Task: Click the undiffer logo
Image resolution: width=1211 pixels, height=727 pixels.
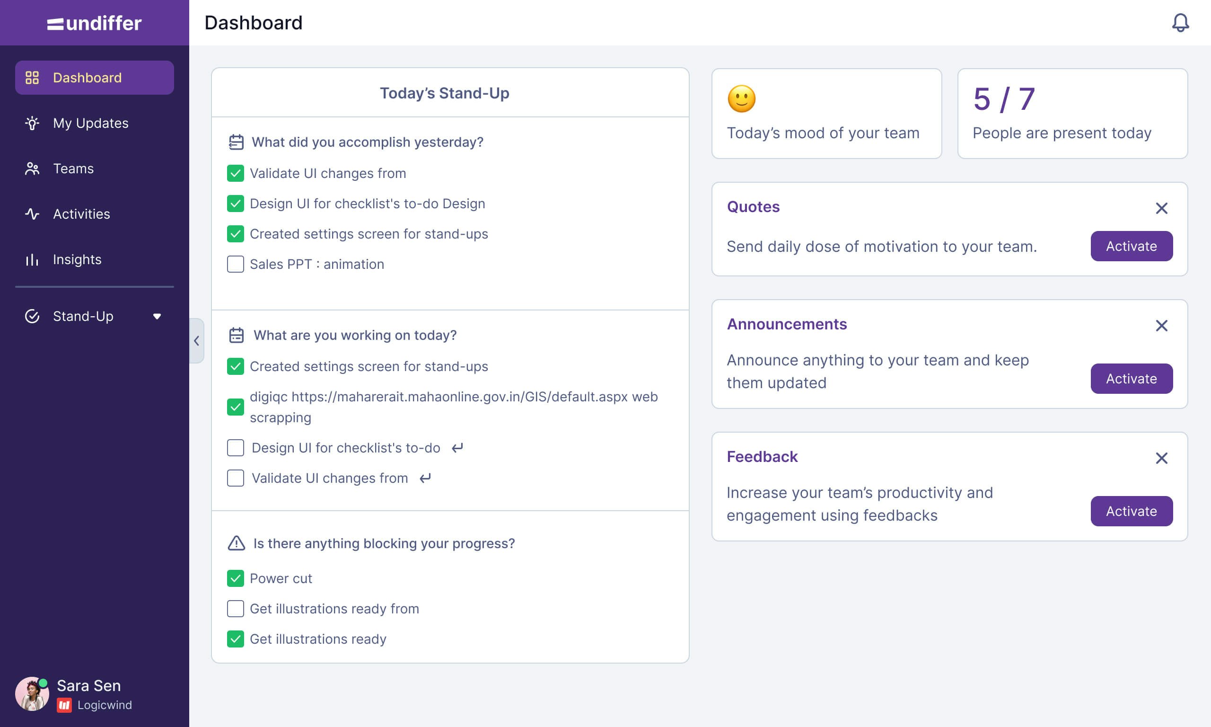Action: coord(94,23)
